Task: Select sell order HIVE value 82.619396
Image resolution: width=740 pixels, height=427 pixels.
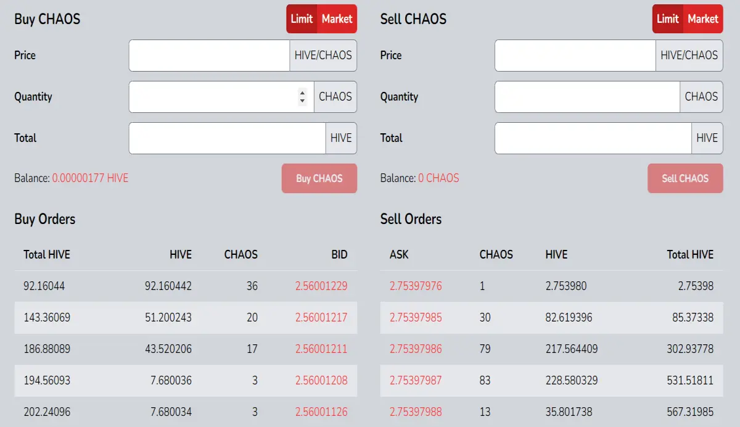Action: pyautogui.click(x=569, y=318)
